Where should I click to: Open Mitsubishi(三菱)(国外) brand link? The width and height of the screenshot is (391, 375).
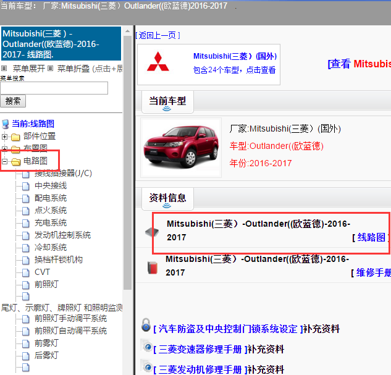tap(235, 56)
